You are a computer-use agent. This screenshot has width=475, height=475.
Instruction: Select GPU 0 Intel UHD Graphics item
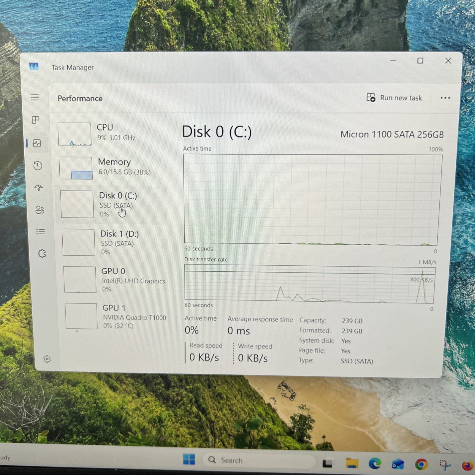(x=116, y=279)
